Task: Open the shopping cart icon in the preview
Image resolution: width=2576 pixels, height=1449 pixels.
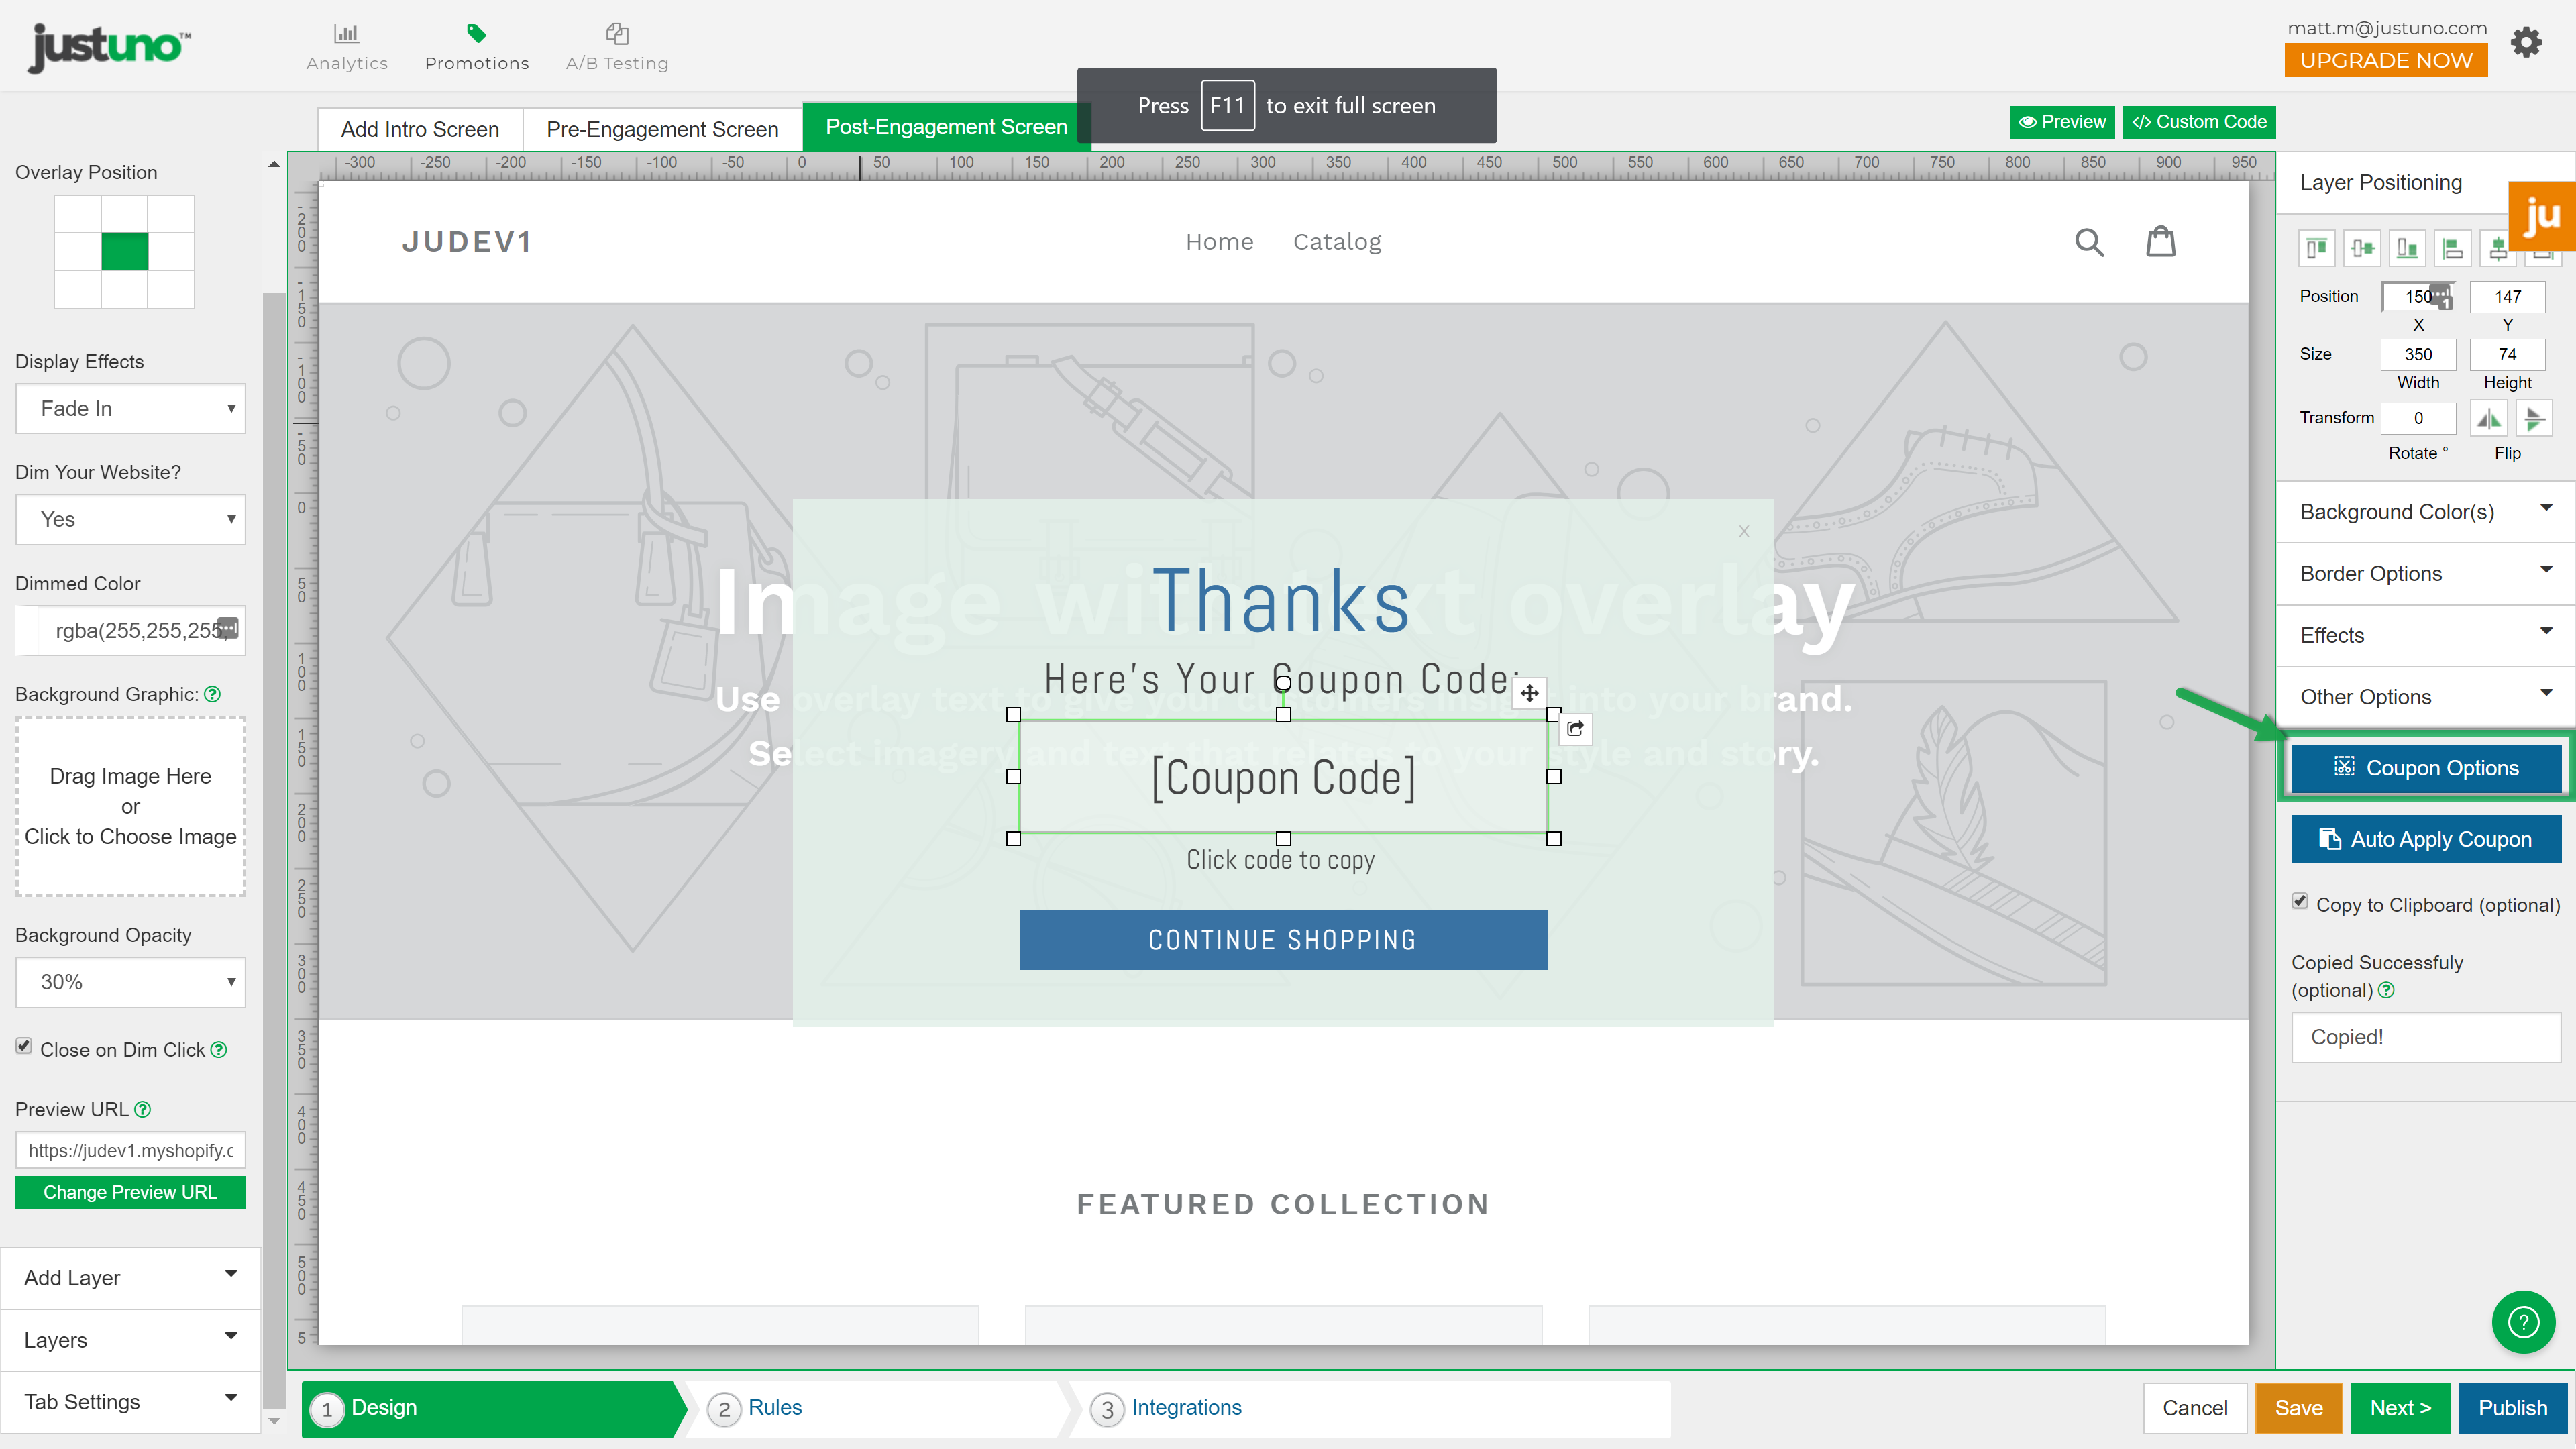Action: (2161, 241)
